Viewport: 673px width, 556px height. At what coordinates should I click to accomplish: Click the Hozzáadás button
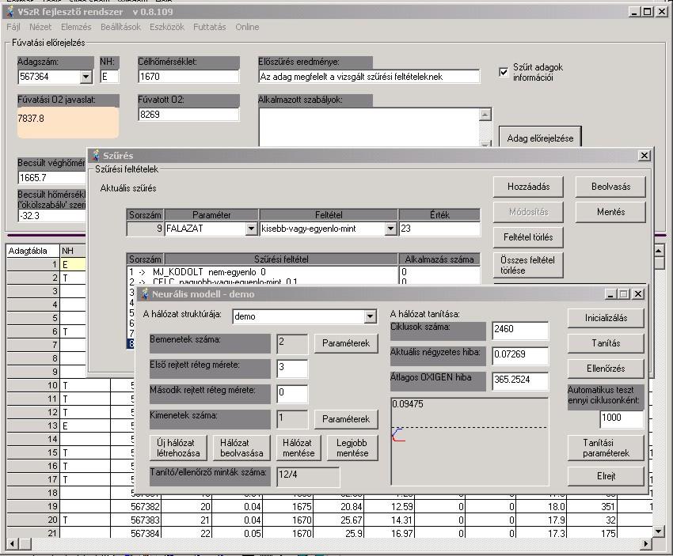tap(528, 187)
